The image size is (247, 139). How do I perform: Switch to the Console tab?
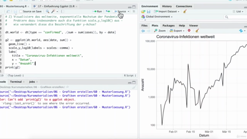(x=3, y=81)
